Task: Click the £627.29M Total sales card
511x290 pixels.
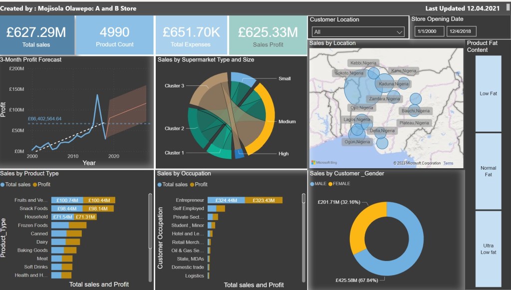Action: (x=36, y=35)
